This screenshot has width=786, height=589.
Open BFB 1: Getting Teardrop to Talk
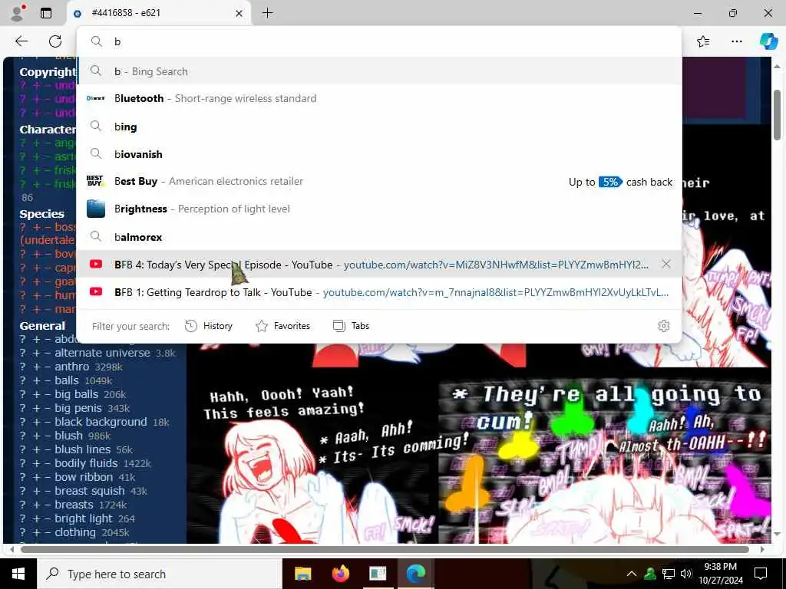click(x=379, y=292)
